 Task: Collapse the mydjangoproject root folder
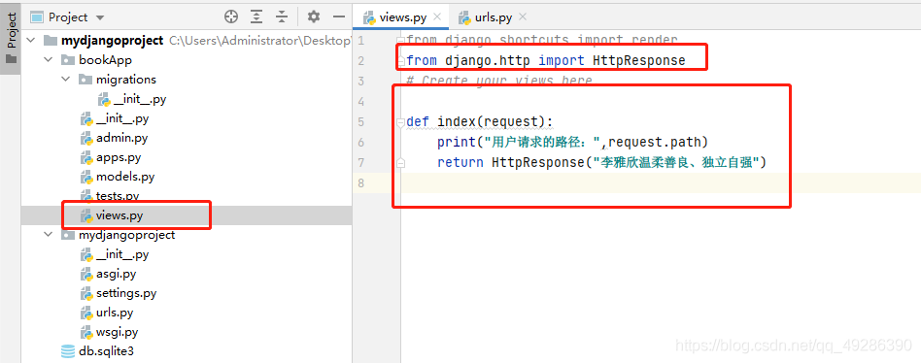pos(31,41)
